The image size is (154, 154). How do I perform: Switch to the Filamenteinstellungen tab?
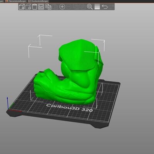click(16, 1)
